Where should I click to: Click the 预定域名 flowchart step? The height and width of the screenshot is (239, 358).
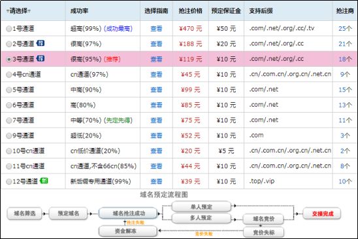tap(69, 213)
